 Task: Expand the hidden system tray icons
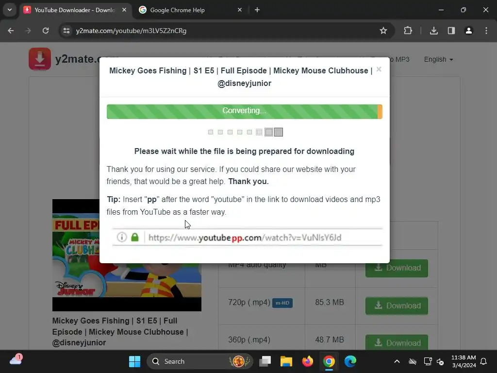[397, 361]
